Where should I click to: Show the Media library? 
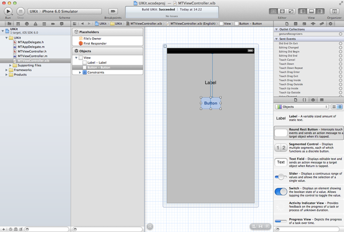tap(322, 100)
